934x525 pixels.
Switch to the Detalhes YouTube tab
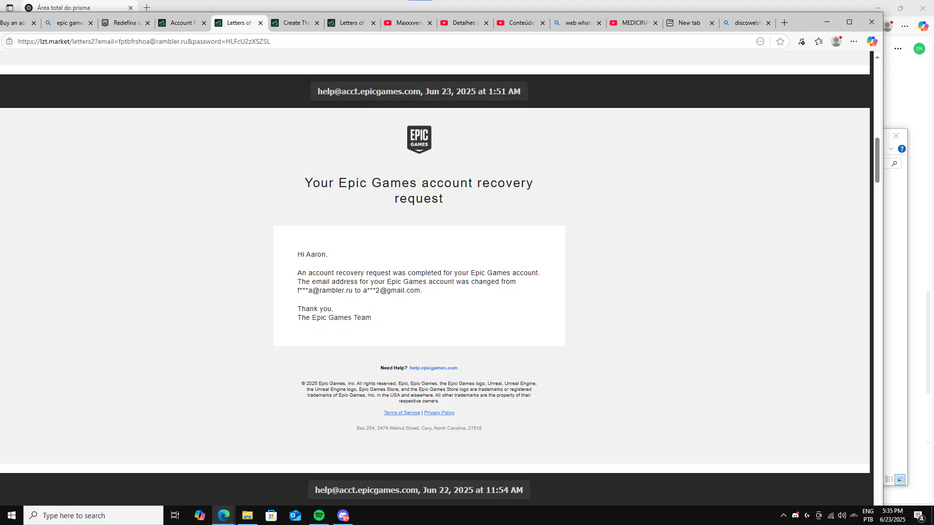[x=464, y=23]
